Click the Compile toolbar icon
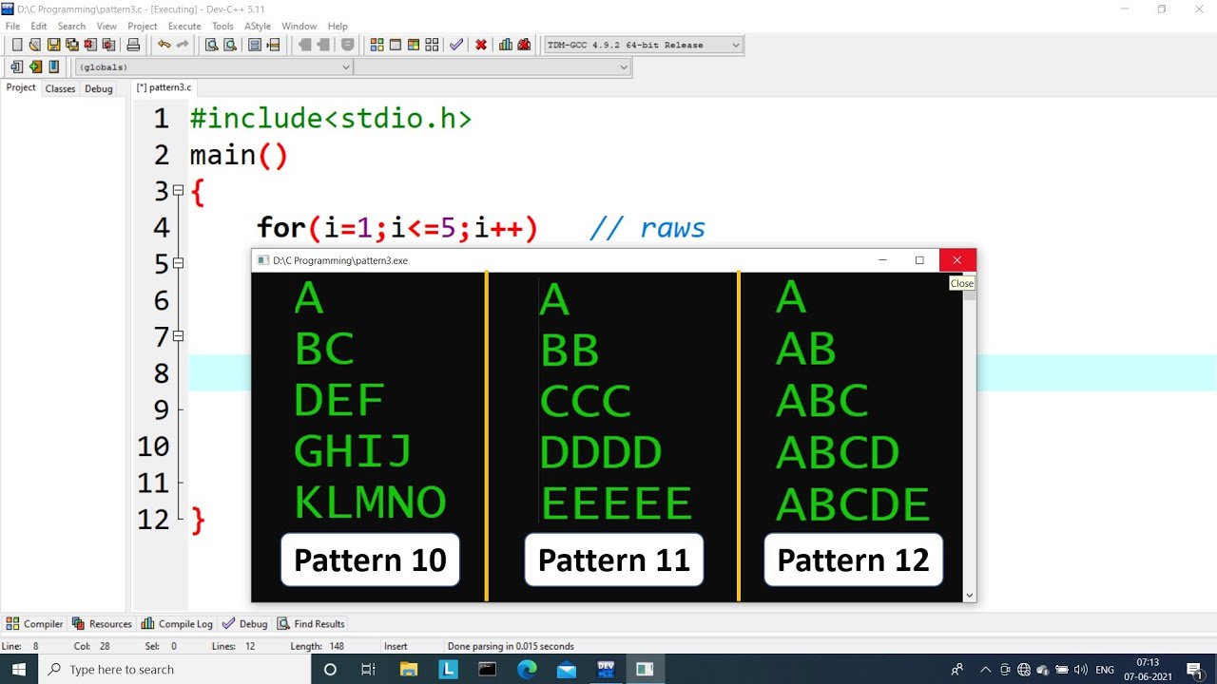1217x684 pixels. click(x=377, y=45)
